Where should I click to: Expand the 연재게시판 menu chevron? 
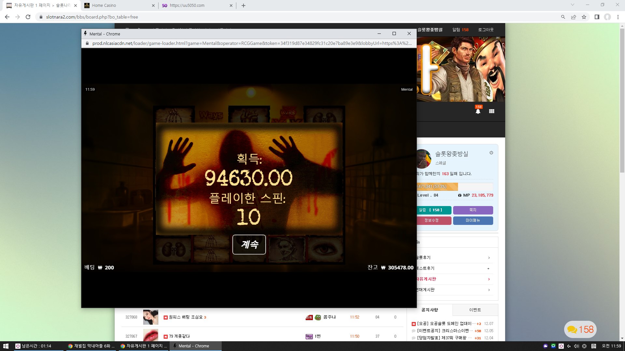tap(489, 290)
